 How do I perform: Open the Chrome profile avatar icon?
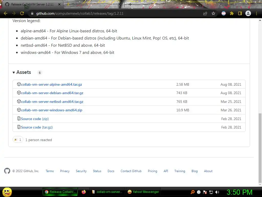pos(248,13)
